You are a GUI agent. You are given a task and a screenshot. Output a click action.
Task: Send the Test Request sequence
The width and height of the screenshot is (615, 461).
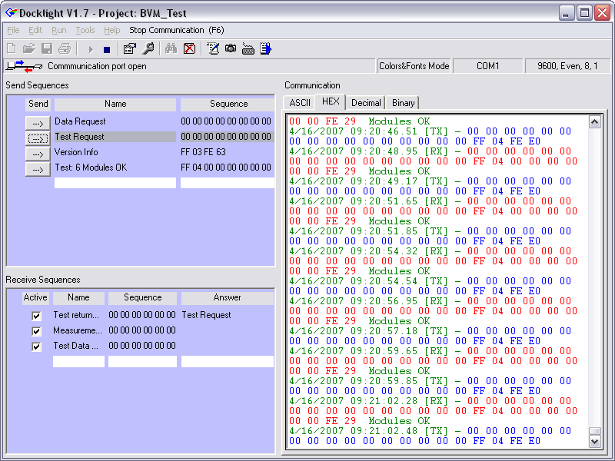pos(38,138)
